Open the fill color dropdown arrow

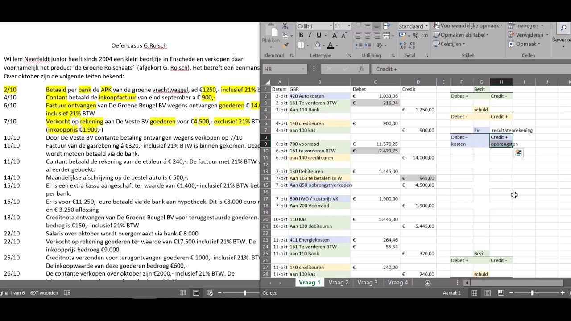coord(324,45)
